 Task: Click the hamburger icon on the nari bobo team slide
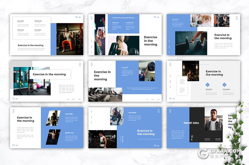pos(13,111)
